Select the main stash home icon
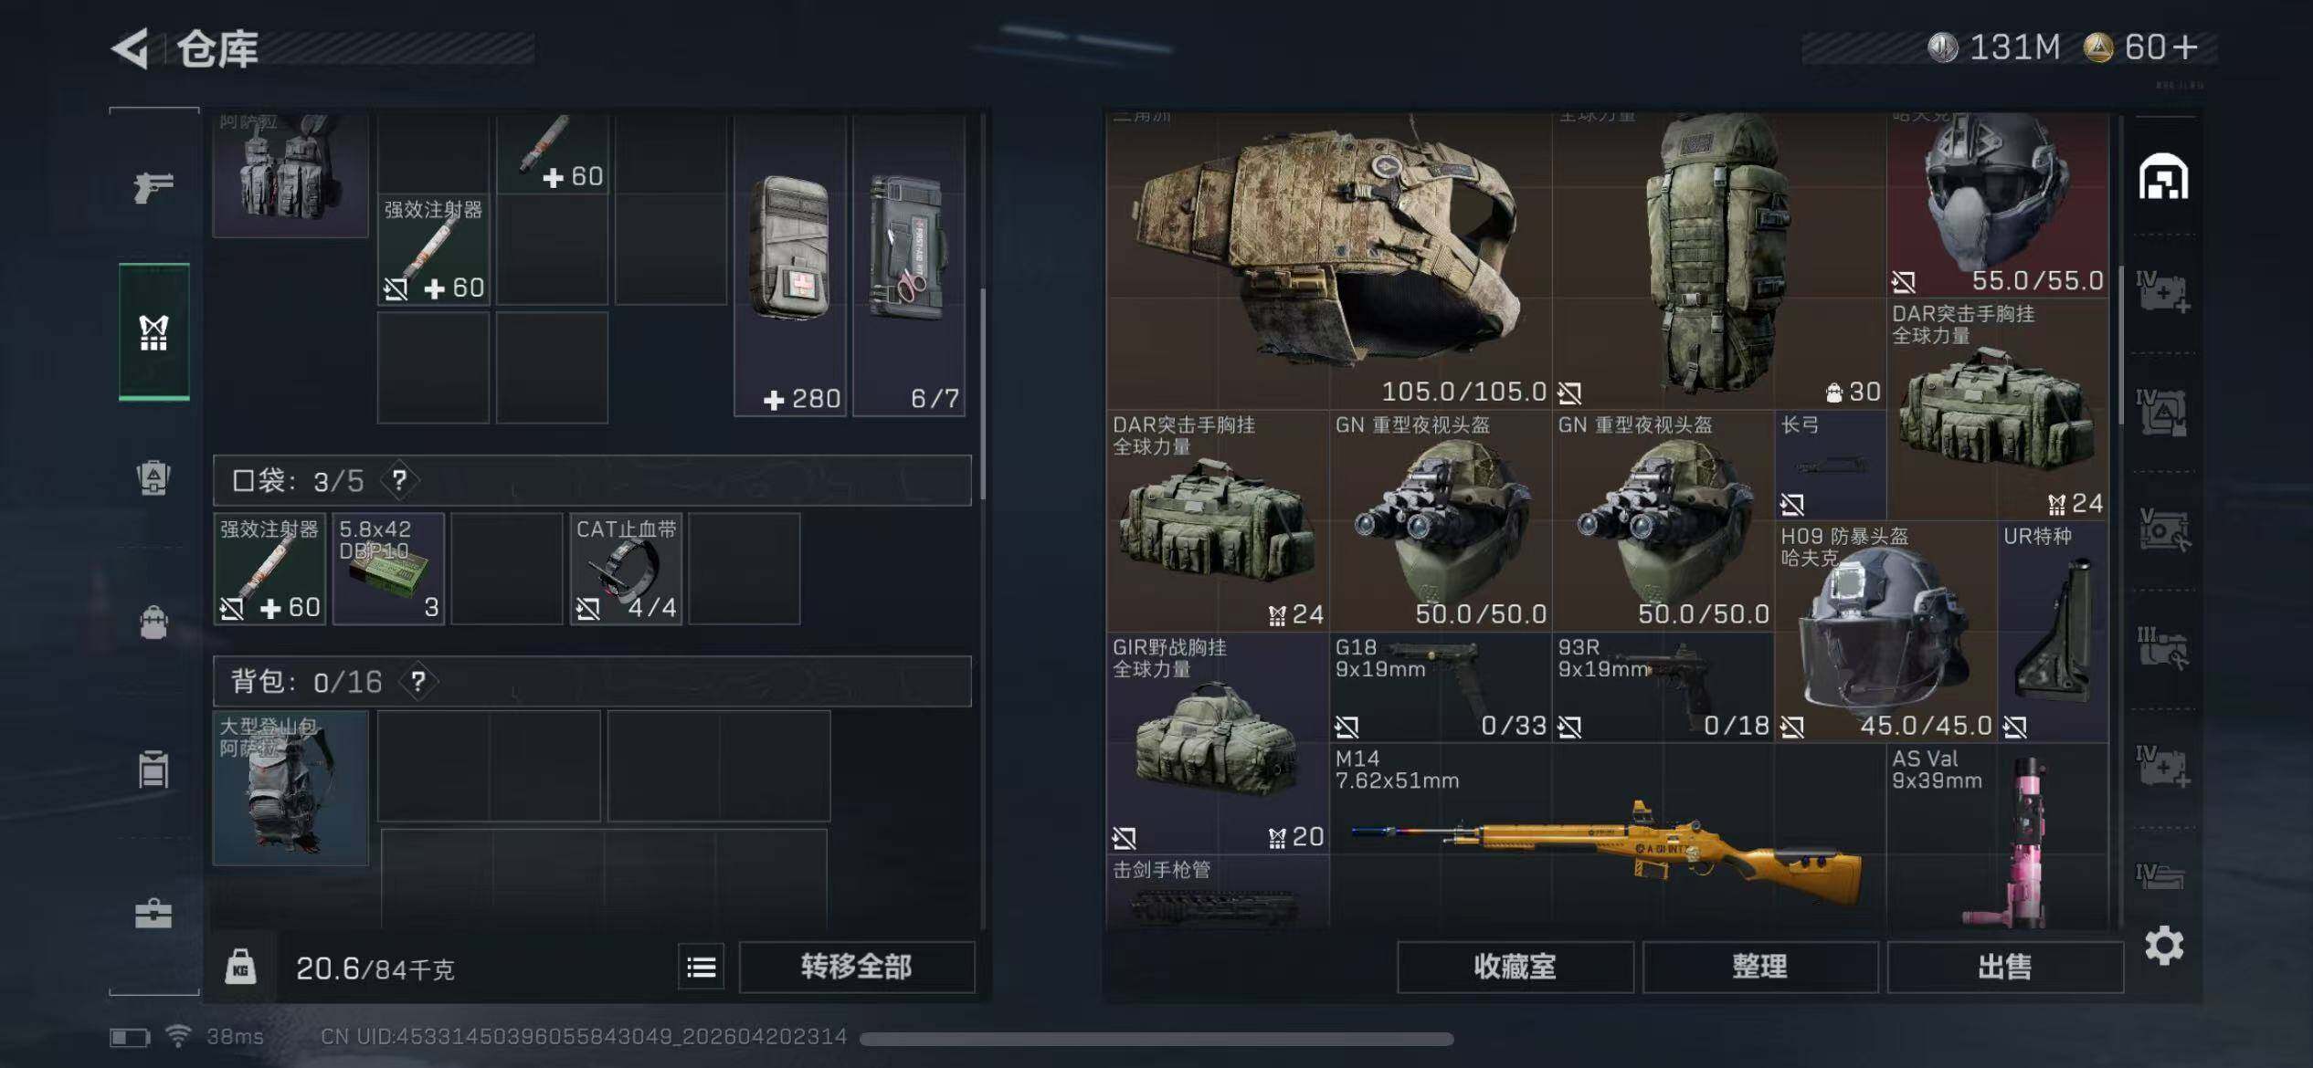This screenshot has height=1068, width=2313. pyautogui.click(x=2163, y=177)
